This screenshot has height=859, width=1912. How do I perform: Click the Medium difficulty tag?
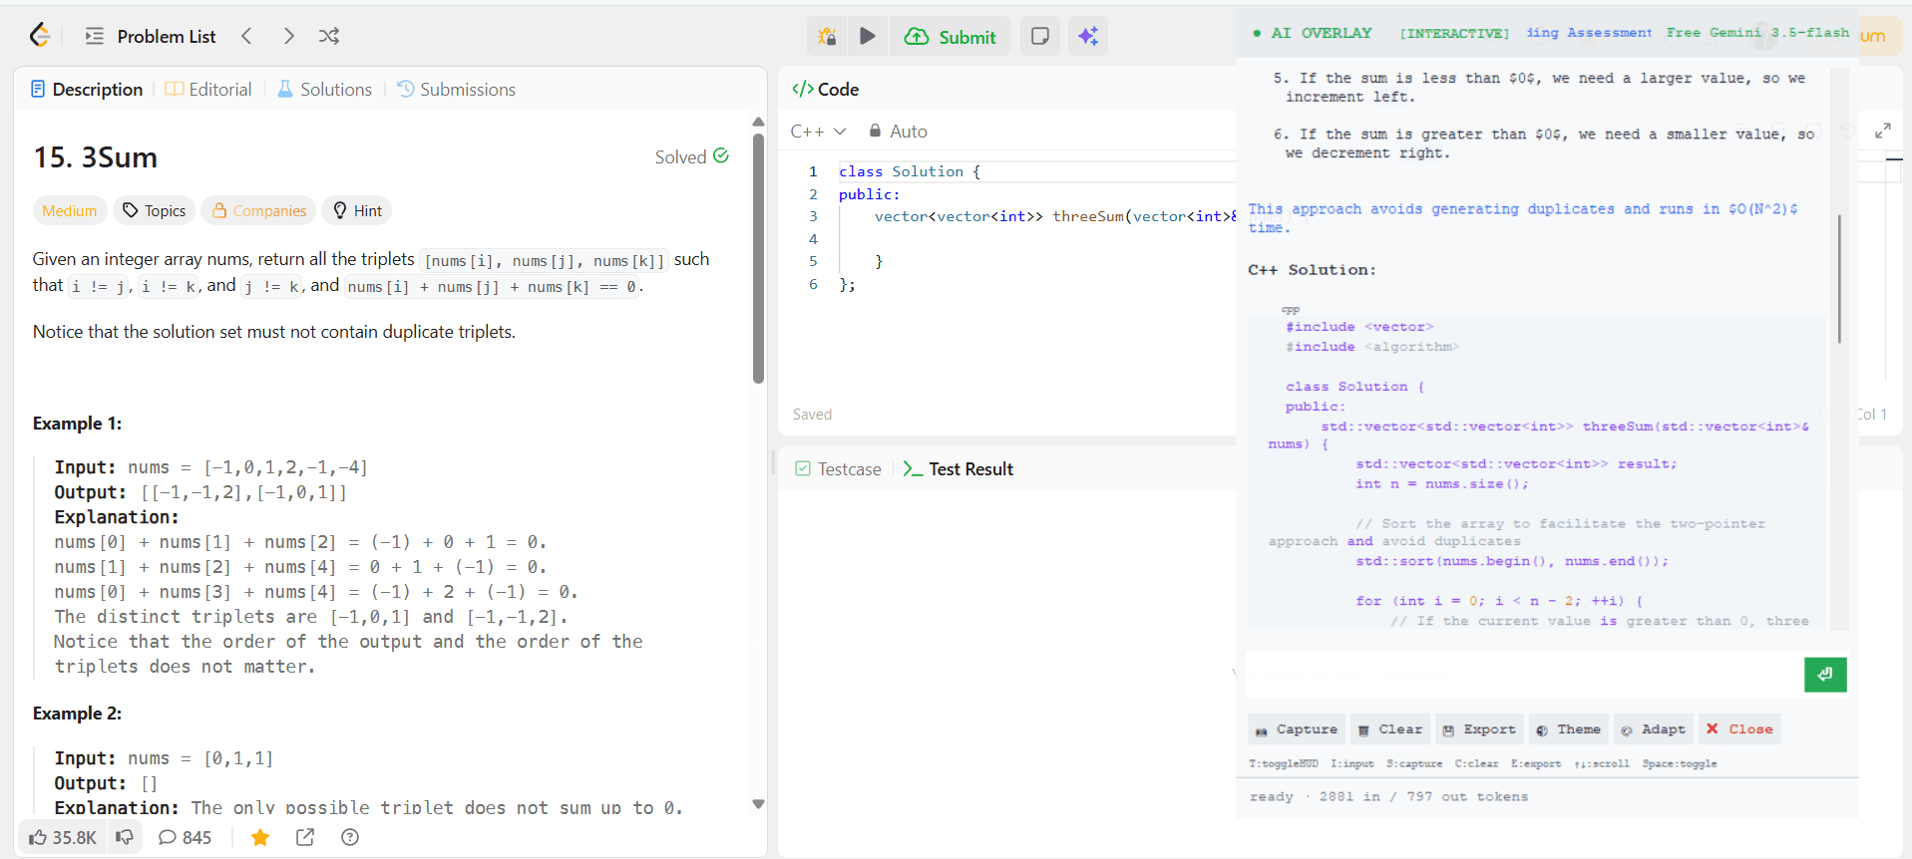[70, 210]
